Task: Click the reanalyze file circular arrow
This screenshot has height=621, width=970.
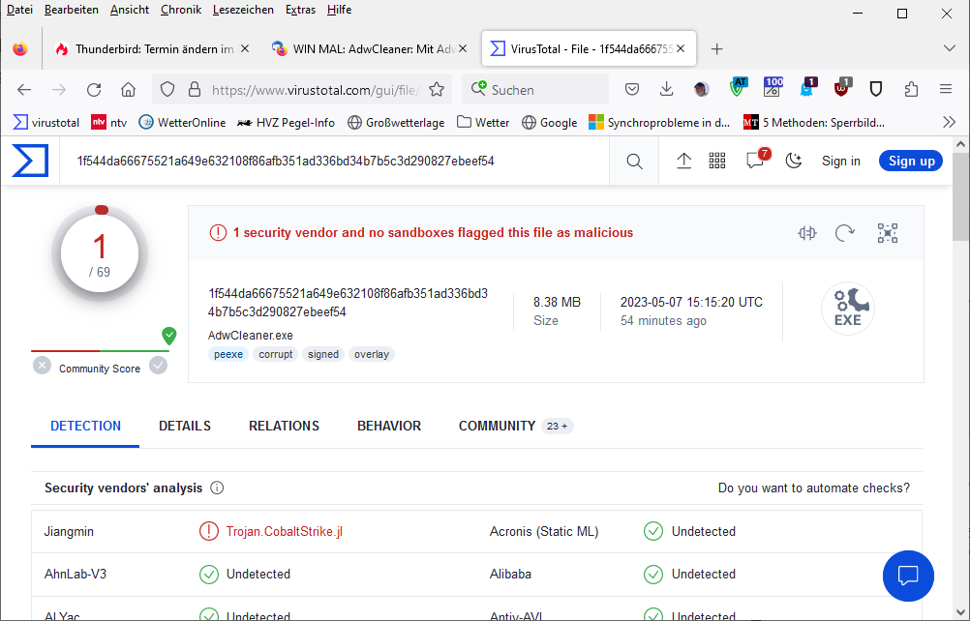Action: (845, 233)
